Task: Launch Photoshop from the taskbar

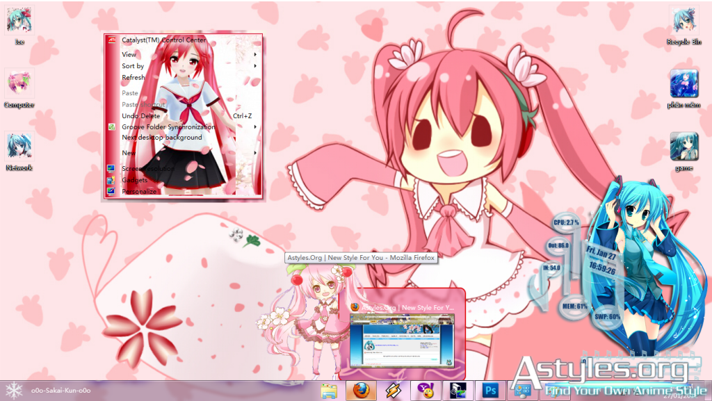Action: point(490,391)
